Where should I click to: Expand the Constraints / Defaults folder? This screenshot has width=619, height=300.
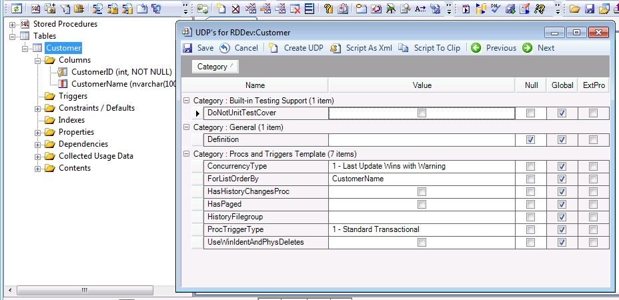click(38, 108)
